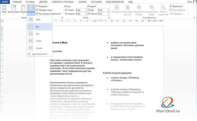Click the tab selector at ruler corner

coord(2,21)
